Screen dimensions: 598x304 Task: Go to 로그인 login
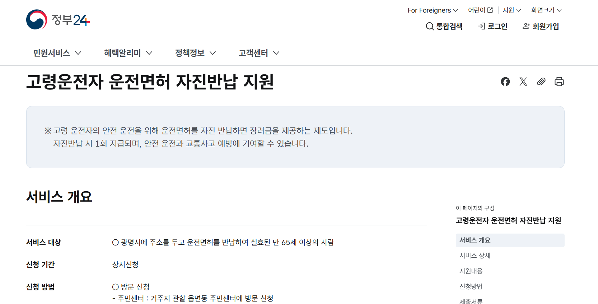point(492,26)
